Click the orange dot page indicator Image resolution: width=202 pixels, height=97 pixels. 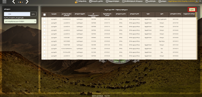point(20,2)
